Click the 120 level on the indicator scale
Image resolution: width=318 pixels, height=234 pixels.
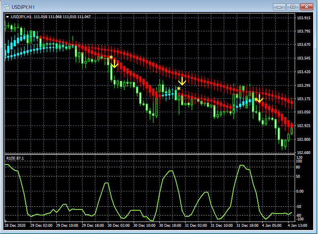[299, 158]
